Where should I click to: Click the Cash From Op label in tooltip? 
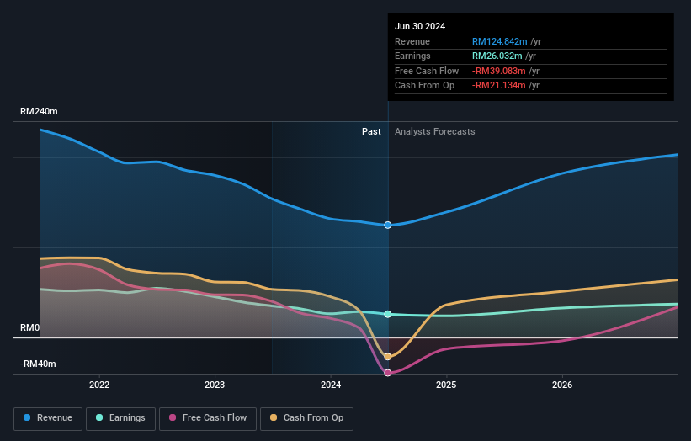click(424, 86)
